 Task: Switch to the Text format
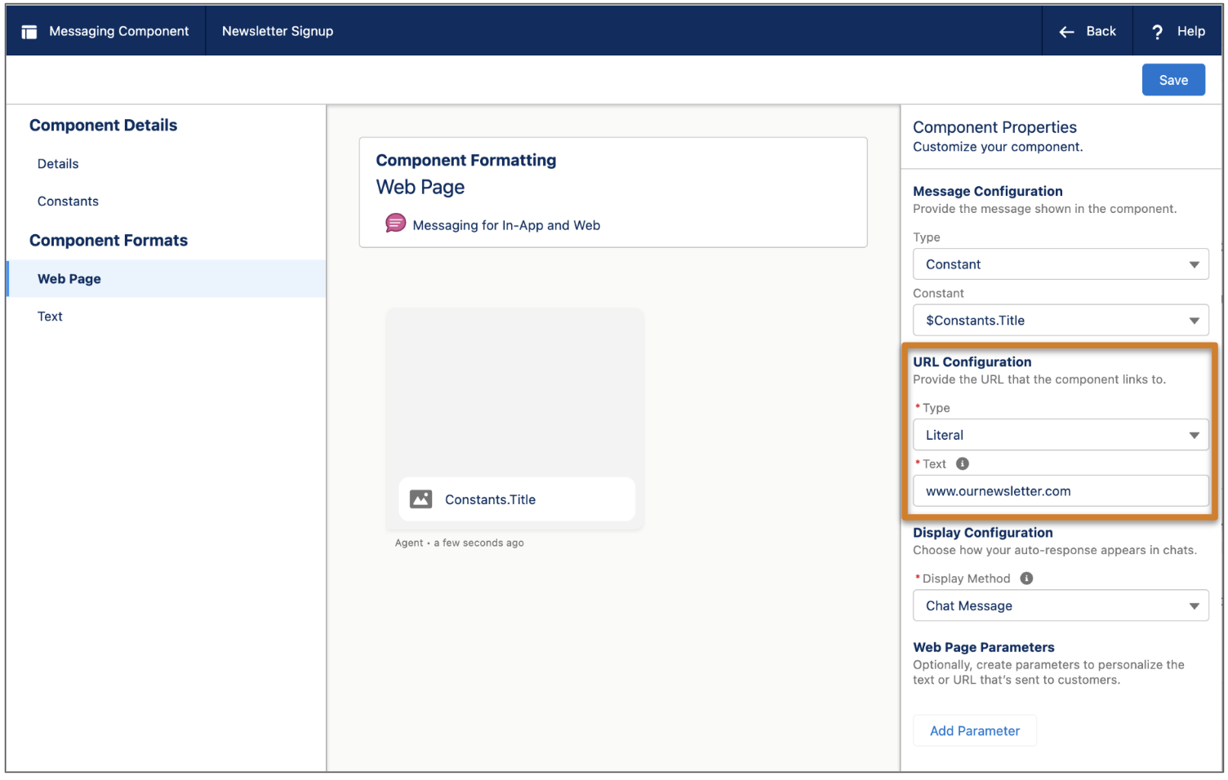point(50,317)
